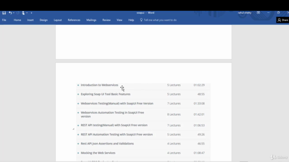The image size is (289, 162).
Task: Click the 8 Lectures count
Action: pos(174,114)
